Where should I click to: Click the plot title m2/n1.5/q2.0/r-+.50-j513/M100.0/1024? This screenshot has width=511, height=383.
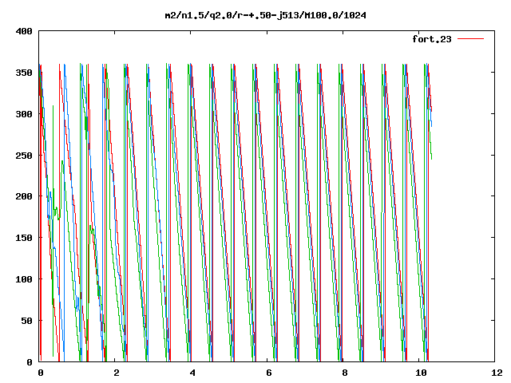[265, 15]
